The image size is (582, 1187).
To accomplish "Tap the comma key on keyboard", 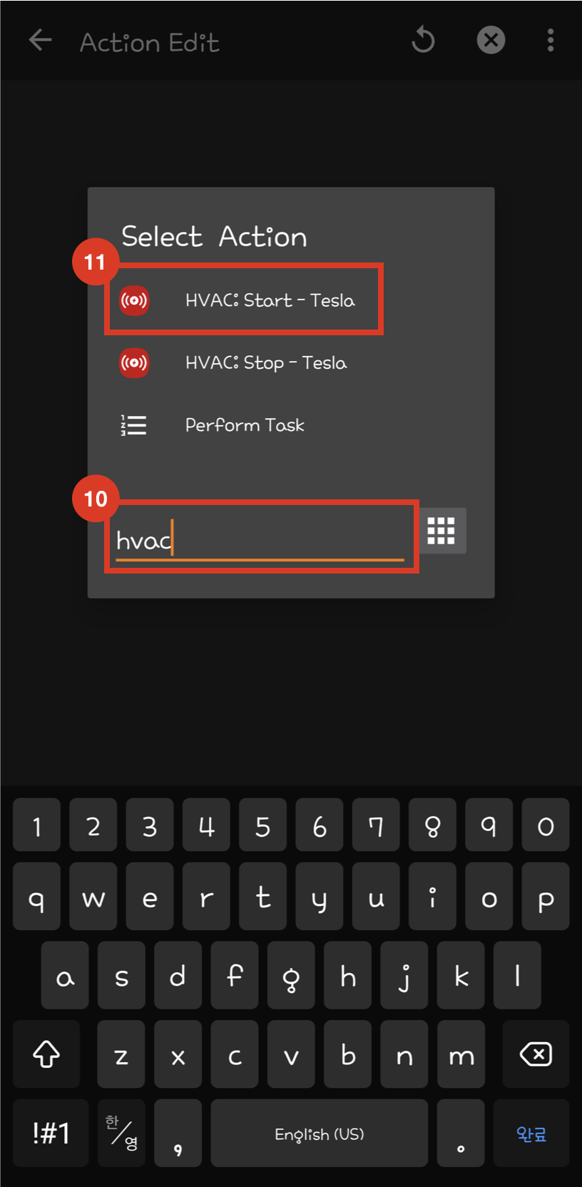I will pyautogui.click(x=178, y=1133).
